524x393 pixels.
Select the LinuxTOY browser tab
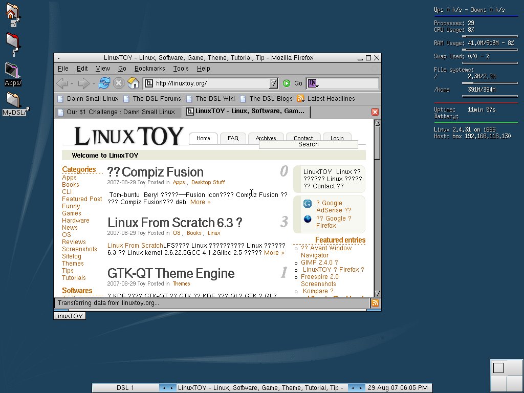tap(246, 111)
